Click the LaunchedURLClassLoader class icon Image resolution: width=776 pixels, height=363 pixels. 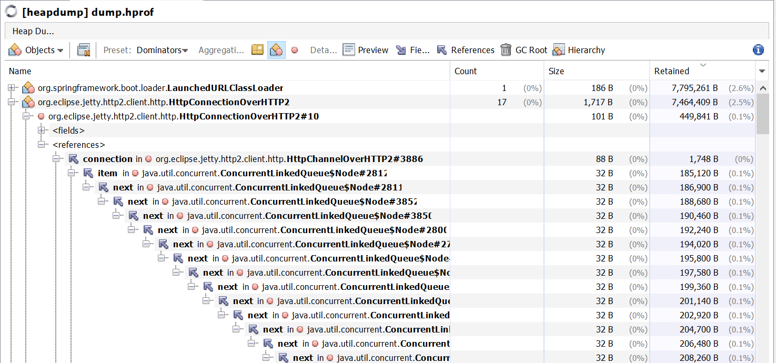coord(28,88)
